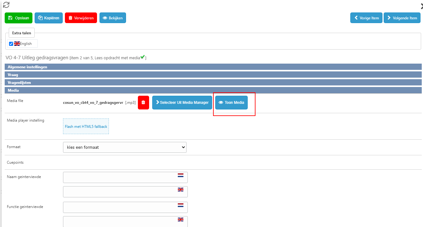Click the green checkmark next to item title

point(143,57)
